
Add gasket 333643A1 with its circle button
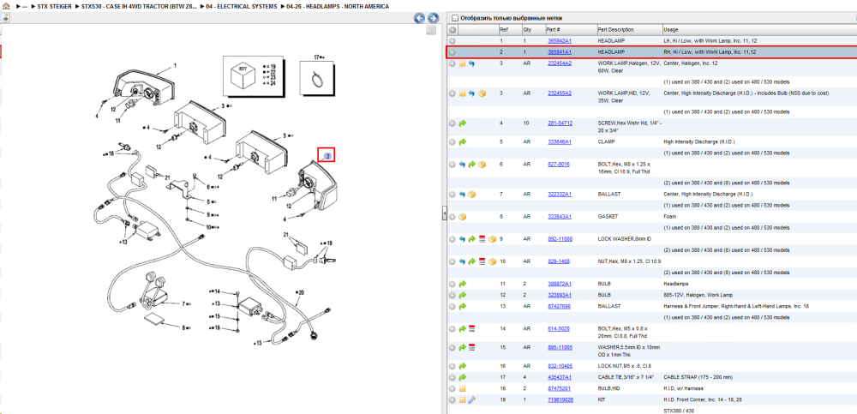[x=452, y=217]
